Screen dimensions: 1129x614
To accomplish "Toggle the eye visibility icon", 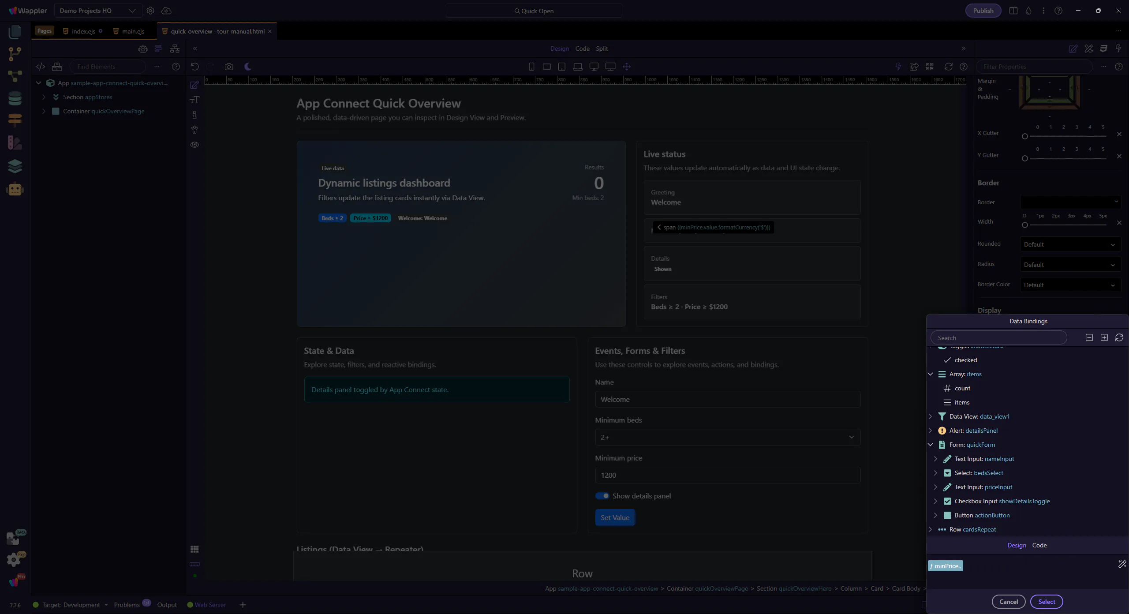I will pos(194,145).
